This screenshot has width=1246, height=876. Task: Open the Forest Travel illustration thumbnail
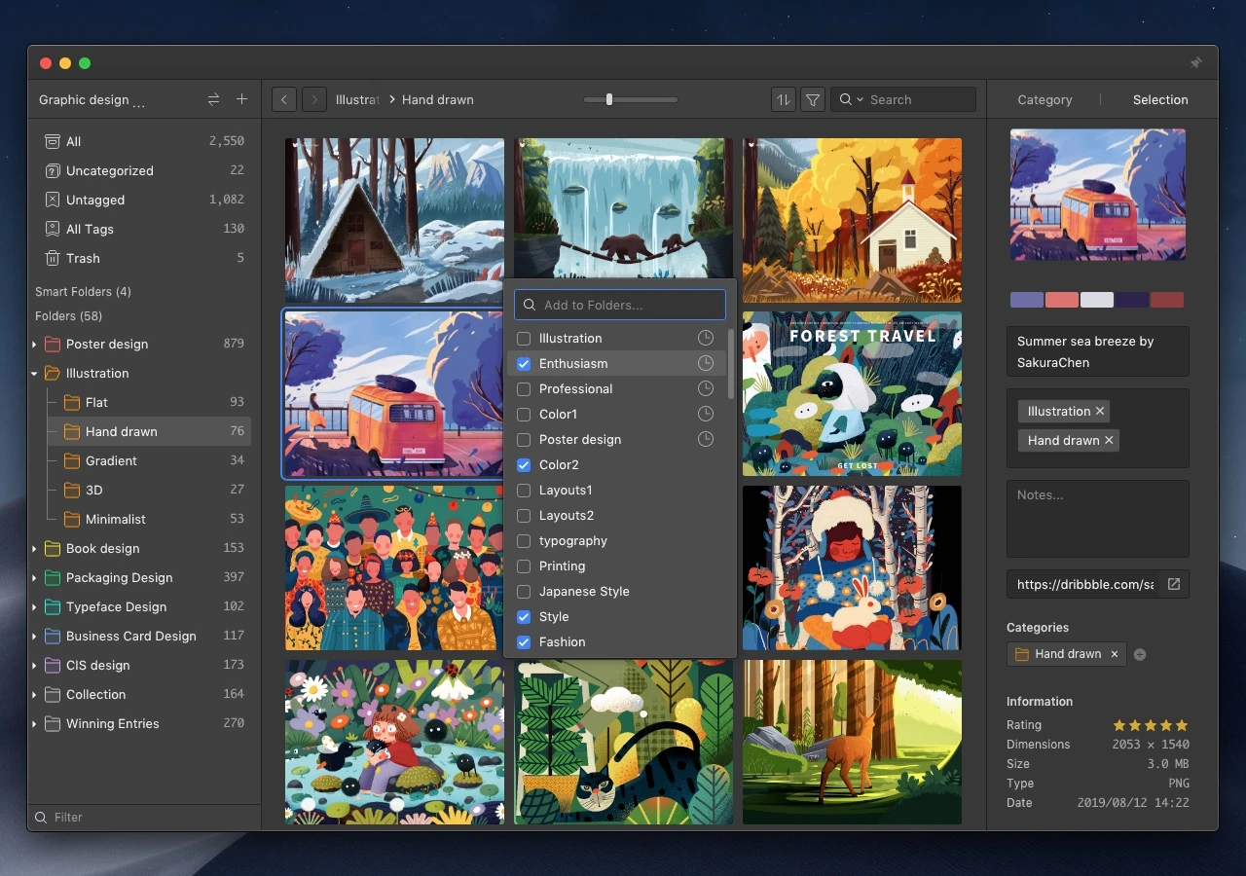[x=852, y=393]
